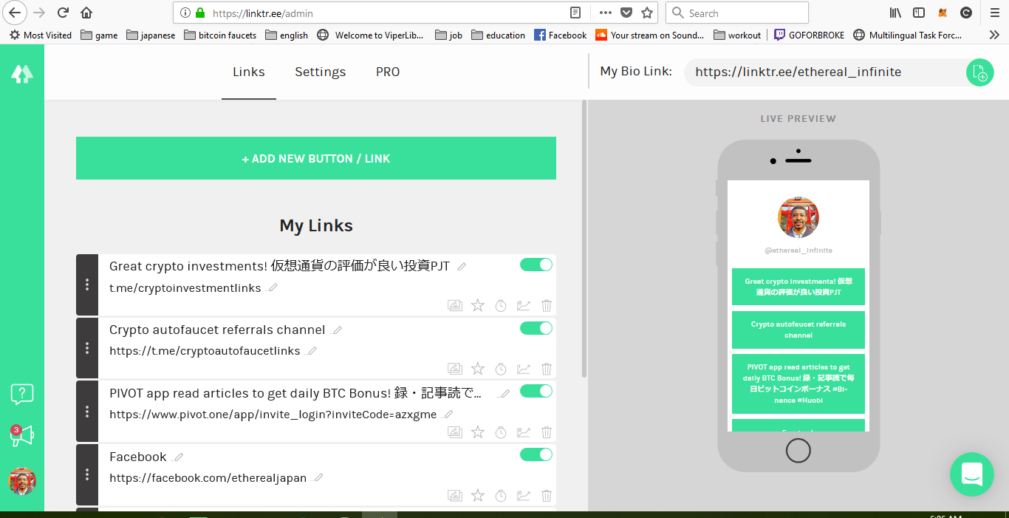Click Crypto autofaucet referrals button in preview
The image size is (1009, 518).
pos(798,330)
